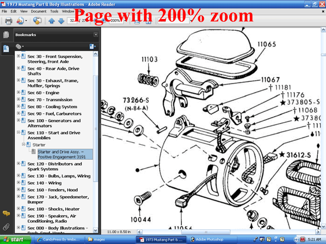326x244 pixels.
Task: Click the Windows Start button
Action: click(13, 239)
